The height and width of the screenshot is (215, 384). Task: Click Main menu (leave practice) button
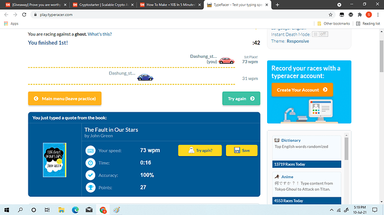65,98
